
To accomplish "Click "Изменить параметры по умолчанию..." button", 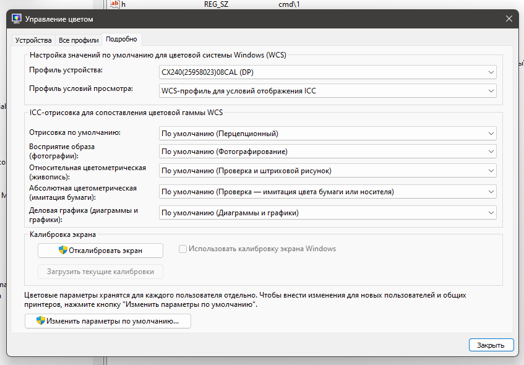I will point(108,321).
